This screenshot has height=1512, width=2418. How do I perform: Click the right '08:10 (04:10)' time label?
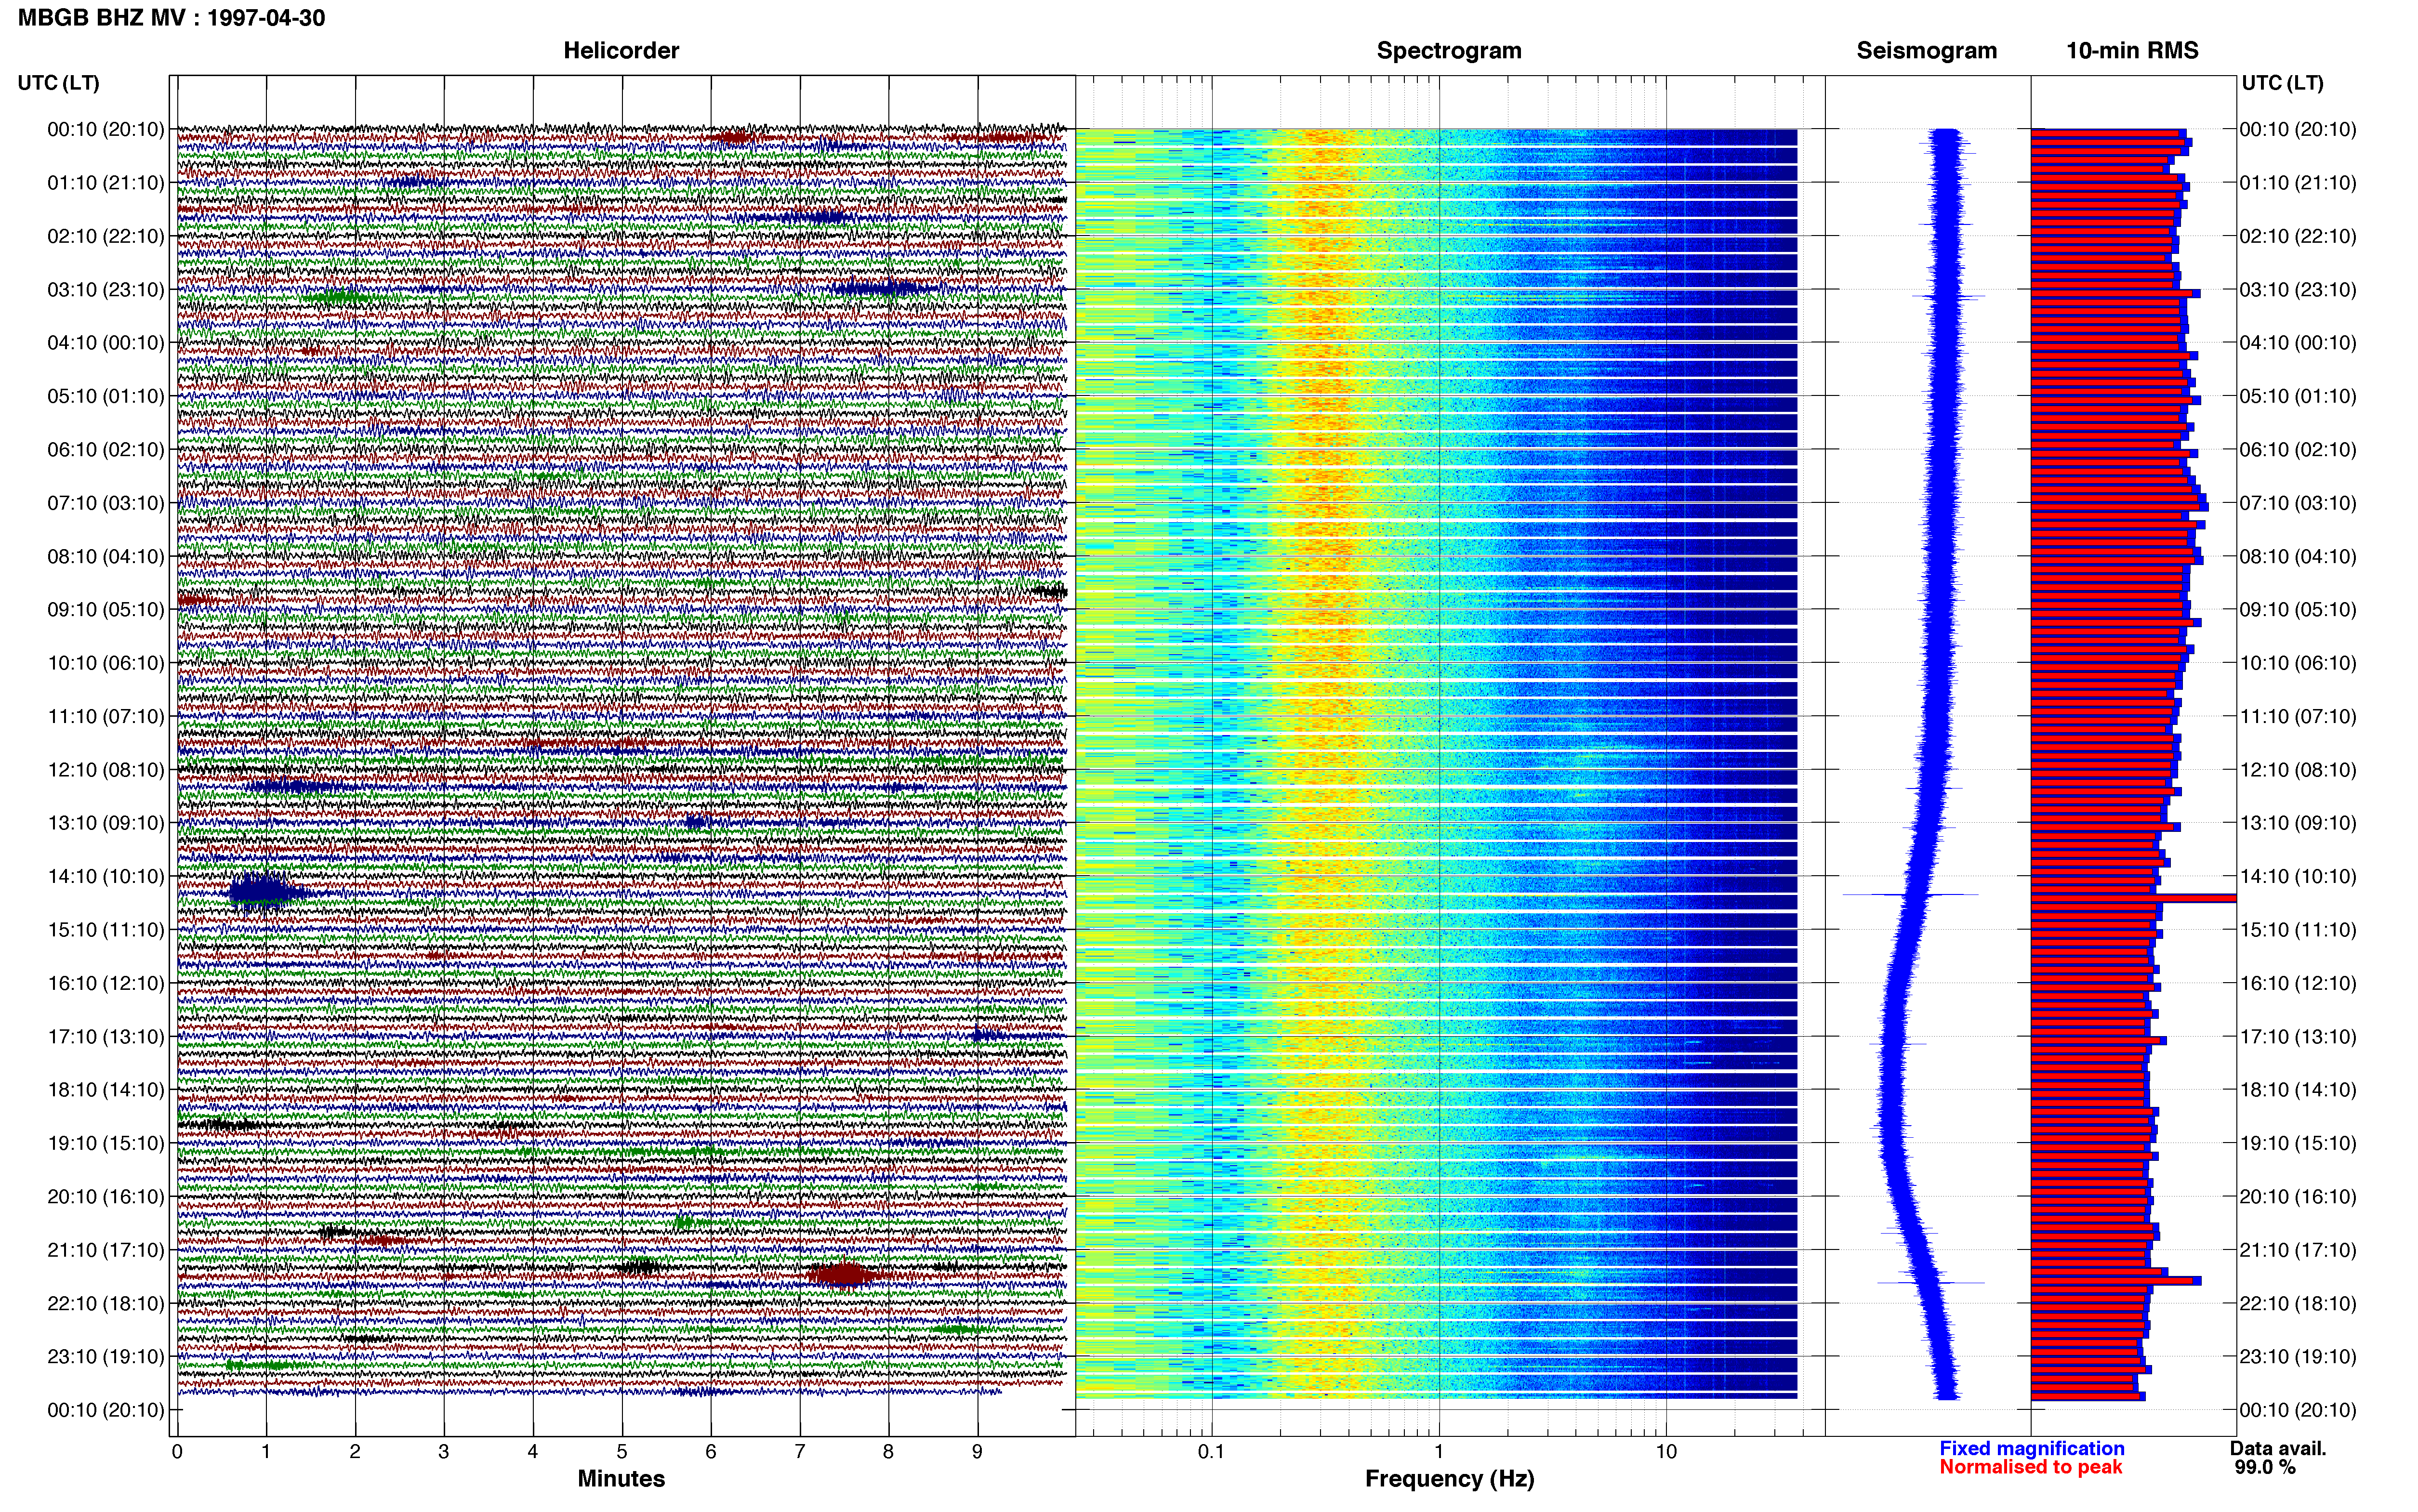point(2298,556)
